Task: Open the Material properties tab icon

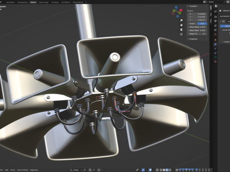Action: (215, 62)
